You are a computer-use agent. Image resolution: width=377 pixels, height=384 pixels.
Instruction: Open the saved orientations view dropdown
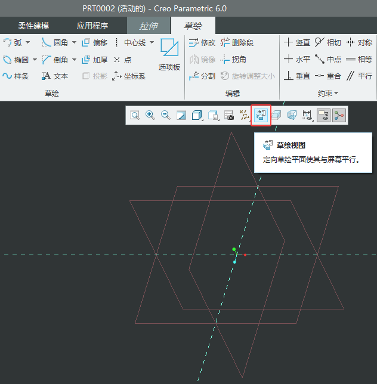point(214,115)
